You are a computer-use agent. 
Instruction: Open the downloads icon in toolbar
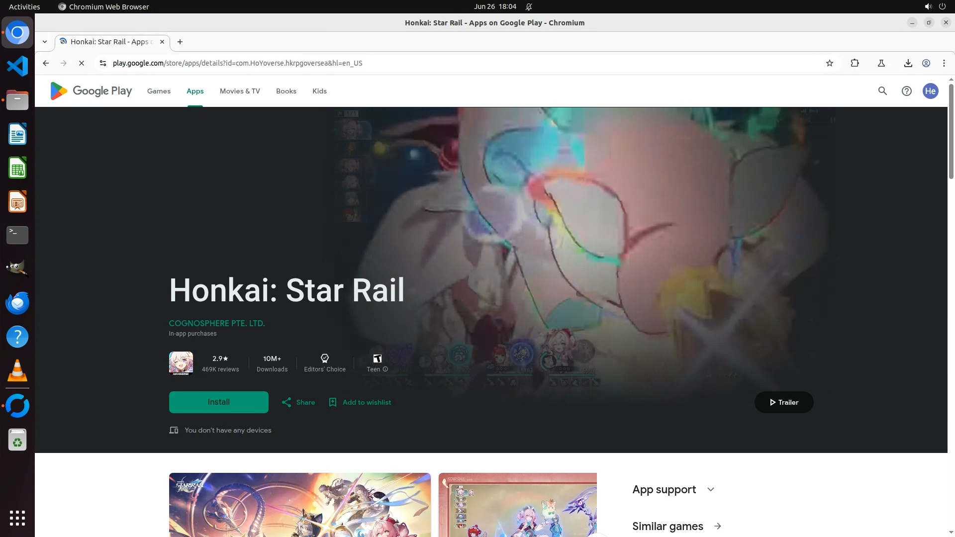click(x=908, y=63)
